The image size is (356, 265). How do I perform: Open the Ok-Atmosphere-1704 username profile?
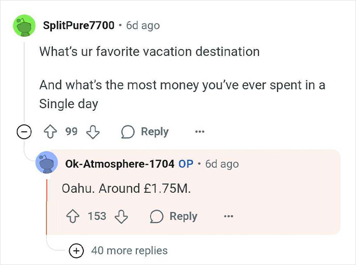click(x=120, y=164)
